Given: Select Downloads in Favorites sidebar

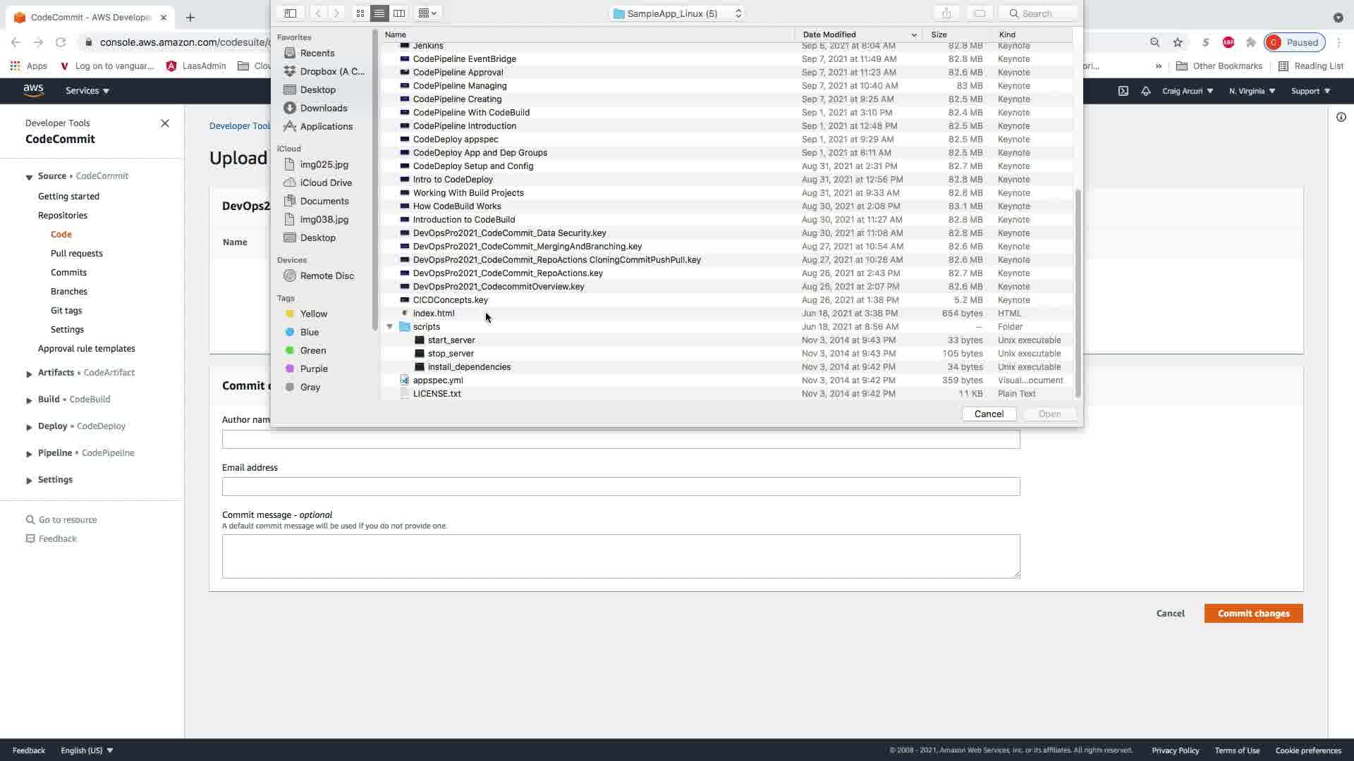Looking at the screenshot, I should [x=323, y=108].
